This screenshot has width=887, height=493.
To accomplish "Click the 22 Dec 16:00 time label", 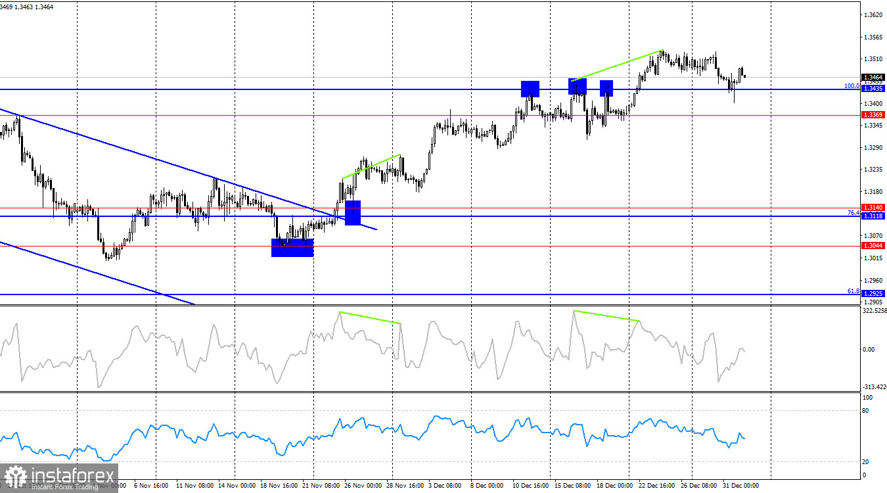I will (x=656, y=486).
